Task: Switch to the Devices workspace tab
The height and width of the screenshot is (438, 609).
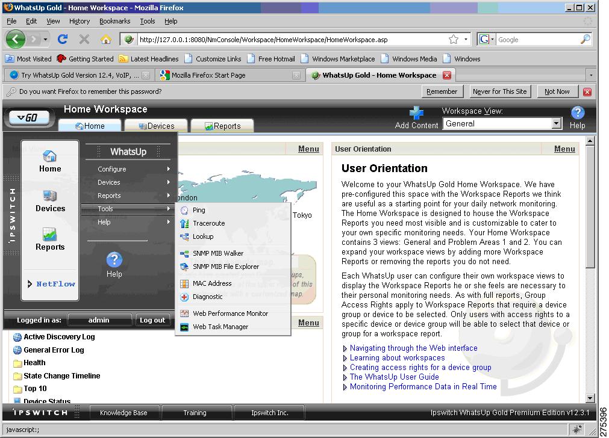Action: (x=157, y=126)
